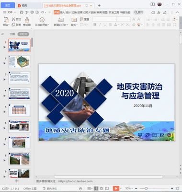Select slide 2 thumbnail
Screen dimensions: 182x192
coord(19,61)
